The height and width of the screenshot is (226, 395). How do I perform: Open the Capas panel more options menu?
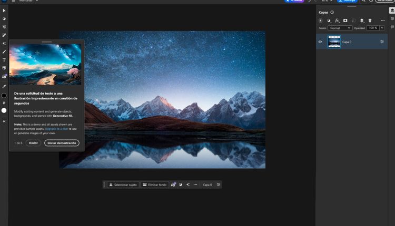pyautogui.click(x=382, y=20)
